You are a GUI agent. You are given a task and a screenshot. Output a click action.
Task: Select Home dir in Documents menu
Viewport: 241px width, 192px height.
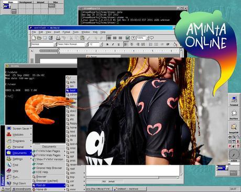[x=49, y=189]
